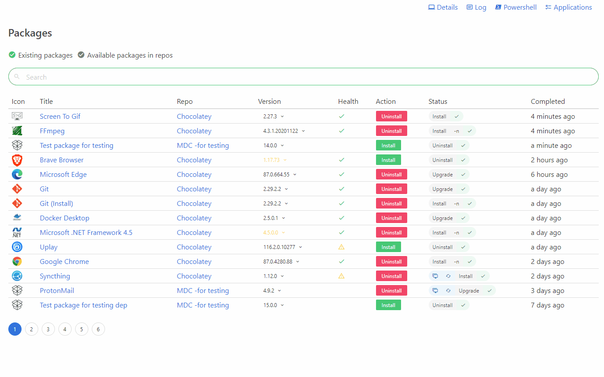Expand Docker Desktop version 2.5.0.1 dropdown

tap(274, 218)
